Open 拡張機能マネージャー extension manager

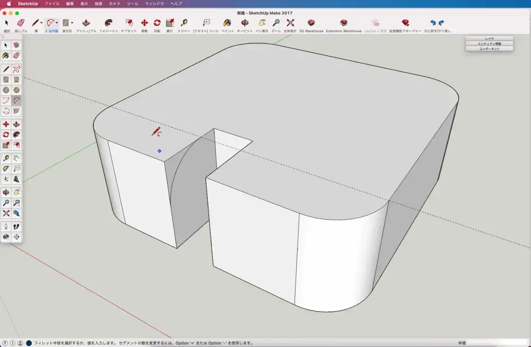click(x=405, y=25)
